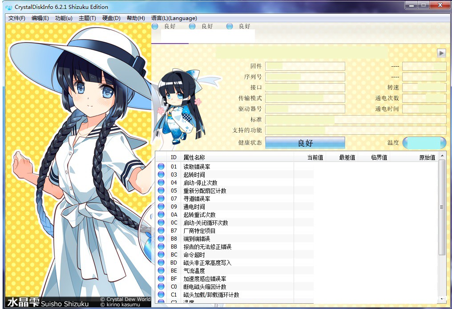The width and height of the screenshot is (452, 309).
Task: Click status dot for 07 寻道错误率
Action: coord(161,198)
